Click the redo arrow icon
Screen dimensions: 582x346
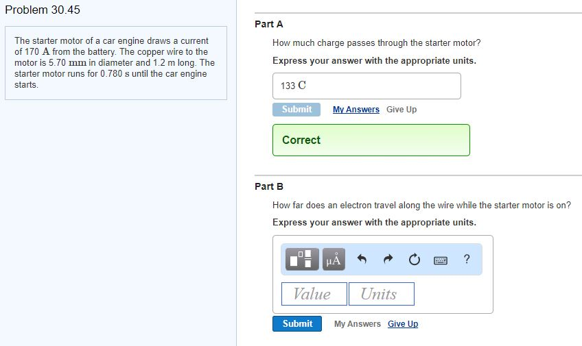[388, 259]
